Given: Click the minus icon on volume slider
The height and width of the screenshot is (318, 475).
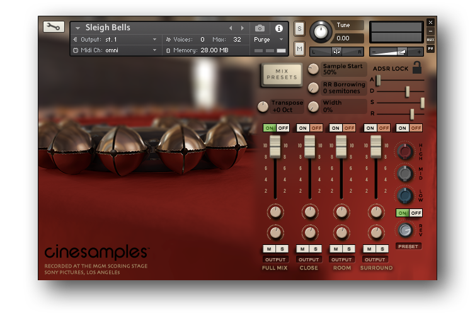Looking at the screenshot, I should click(x=374, y=52).
